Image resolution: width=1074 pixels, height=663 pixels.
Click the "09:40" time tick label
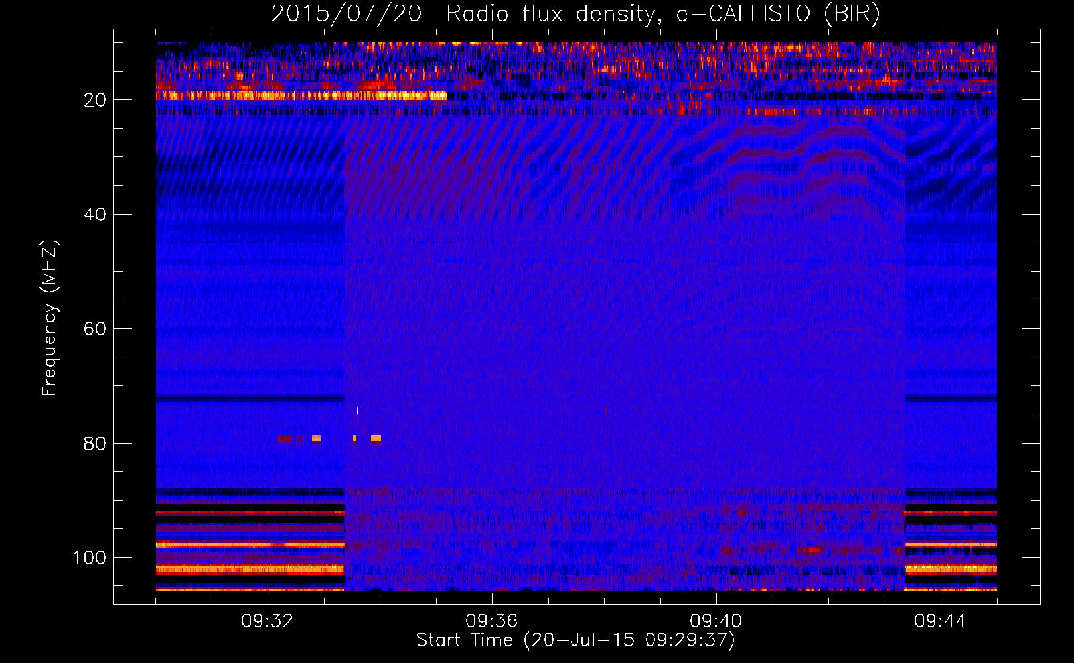[716, 621]
